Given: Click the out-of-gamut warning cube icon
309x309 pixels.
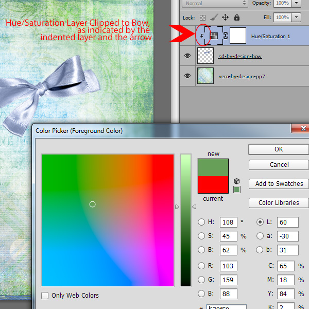Looking at the screenshot, I should [x=236, y=181].
